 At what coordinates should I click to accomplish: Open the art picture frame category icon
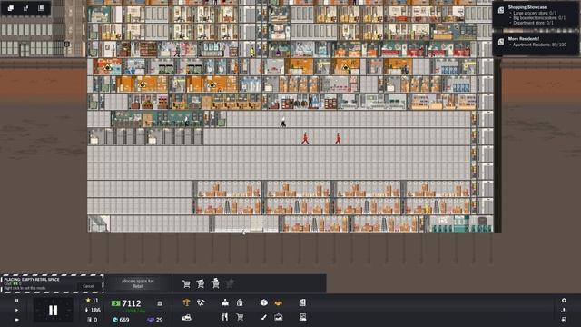coord(279,317)
